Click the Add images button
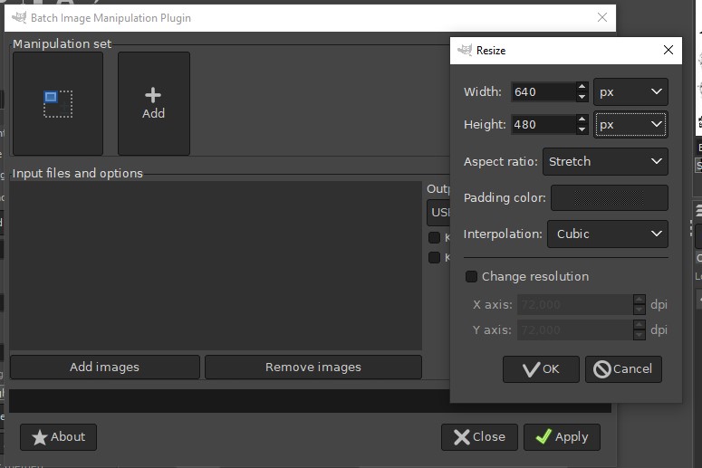Viewport: 702px width, 468px height. 104,367
